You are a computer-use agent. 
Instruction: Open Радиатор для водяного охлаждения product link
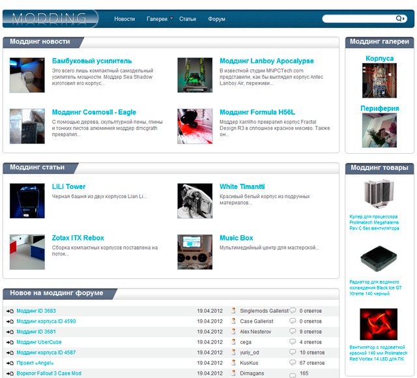375,288
